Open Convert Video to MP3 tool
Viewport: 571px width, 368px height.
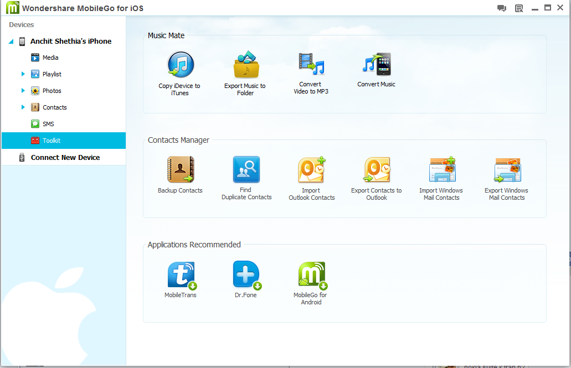pos(311,74)
